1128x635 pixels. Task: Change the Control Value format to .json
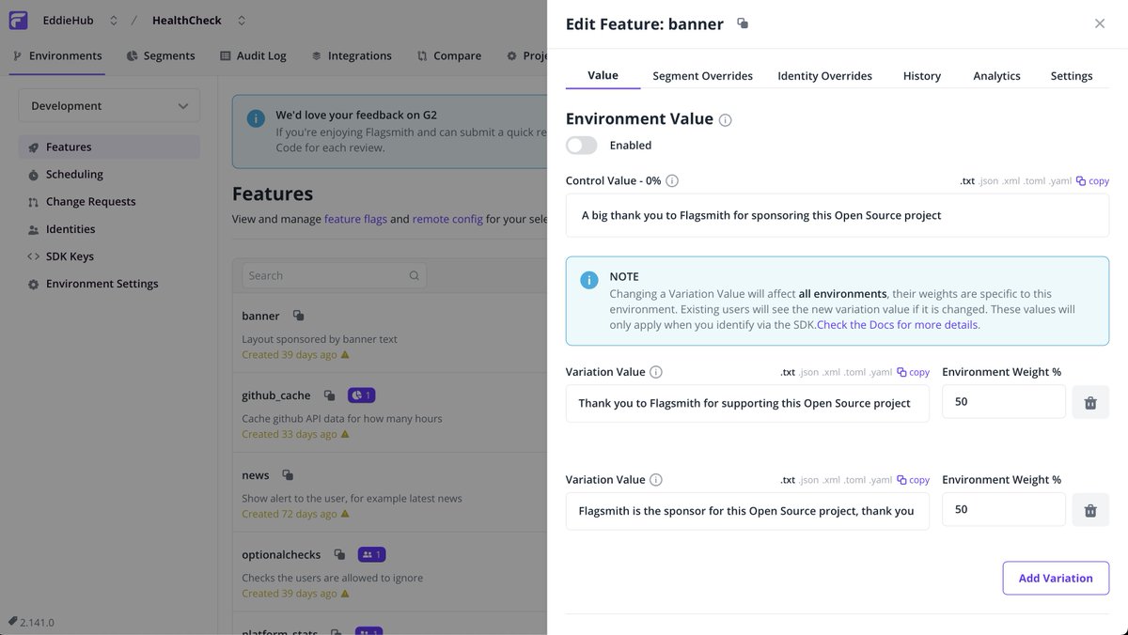click(989, 179)
